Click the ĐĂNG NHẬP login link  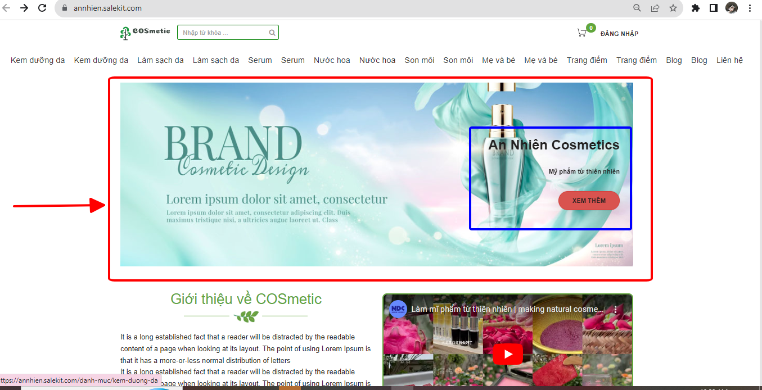619,34
